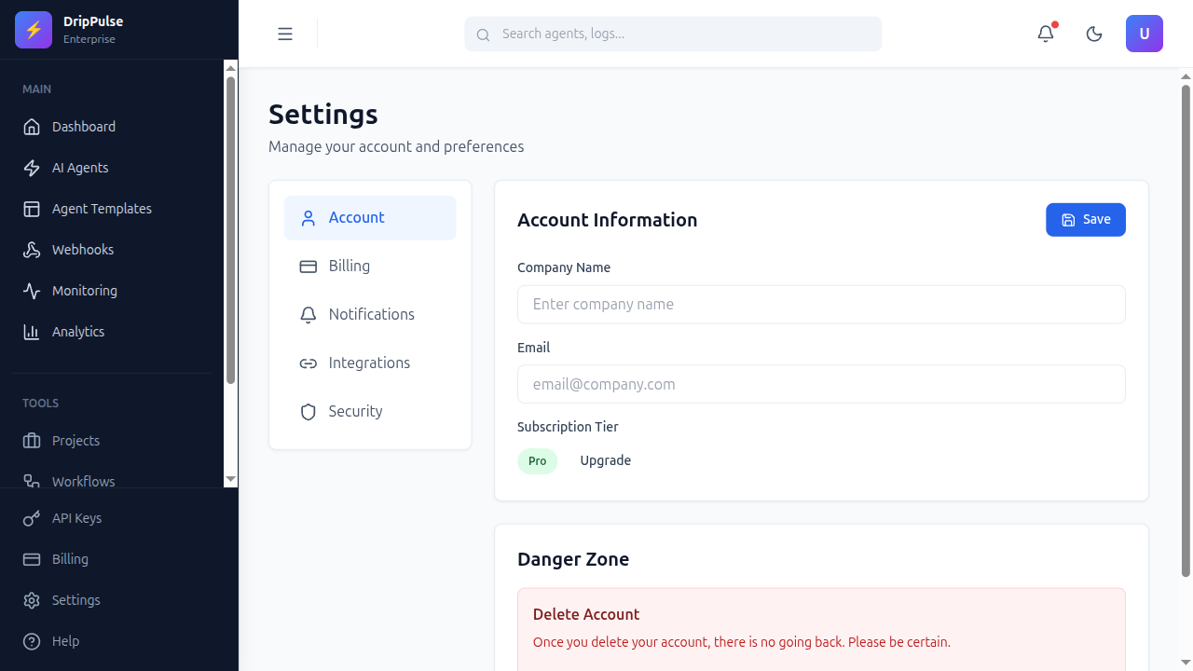The image size is (1193, 671).
Task: Open Dashboard from sidebar
Action: point(112,127)
